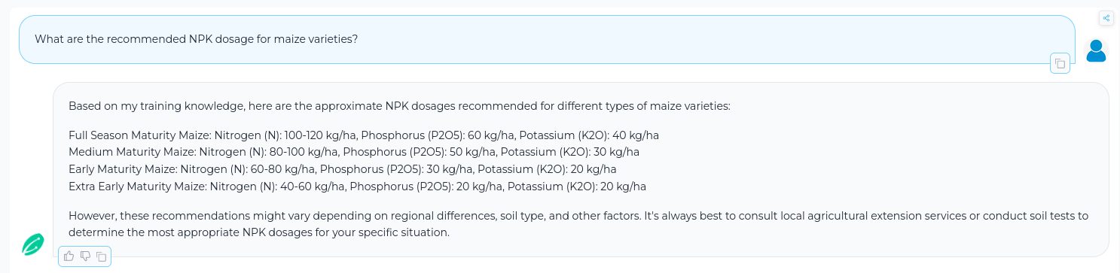
Task: Click the green leaf assistant avatar
Action: 33,244
